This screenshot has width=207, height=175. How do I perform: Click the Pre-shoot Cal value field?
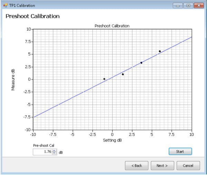tap(42, 152)
